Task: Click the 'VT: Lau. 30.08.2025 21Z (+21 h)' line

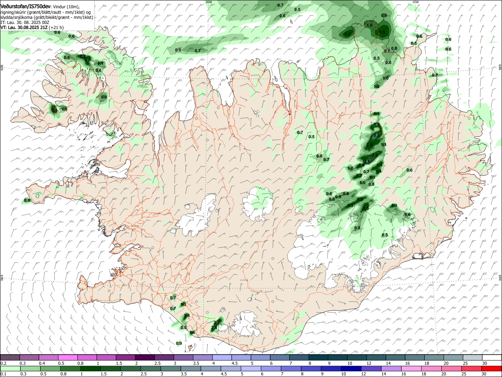Action: [32, 28]
